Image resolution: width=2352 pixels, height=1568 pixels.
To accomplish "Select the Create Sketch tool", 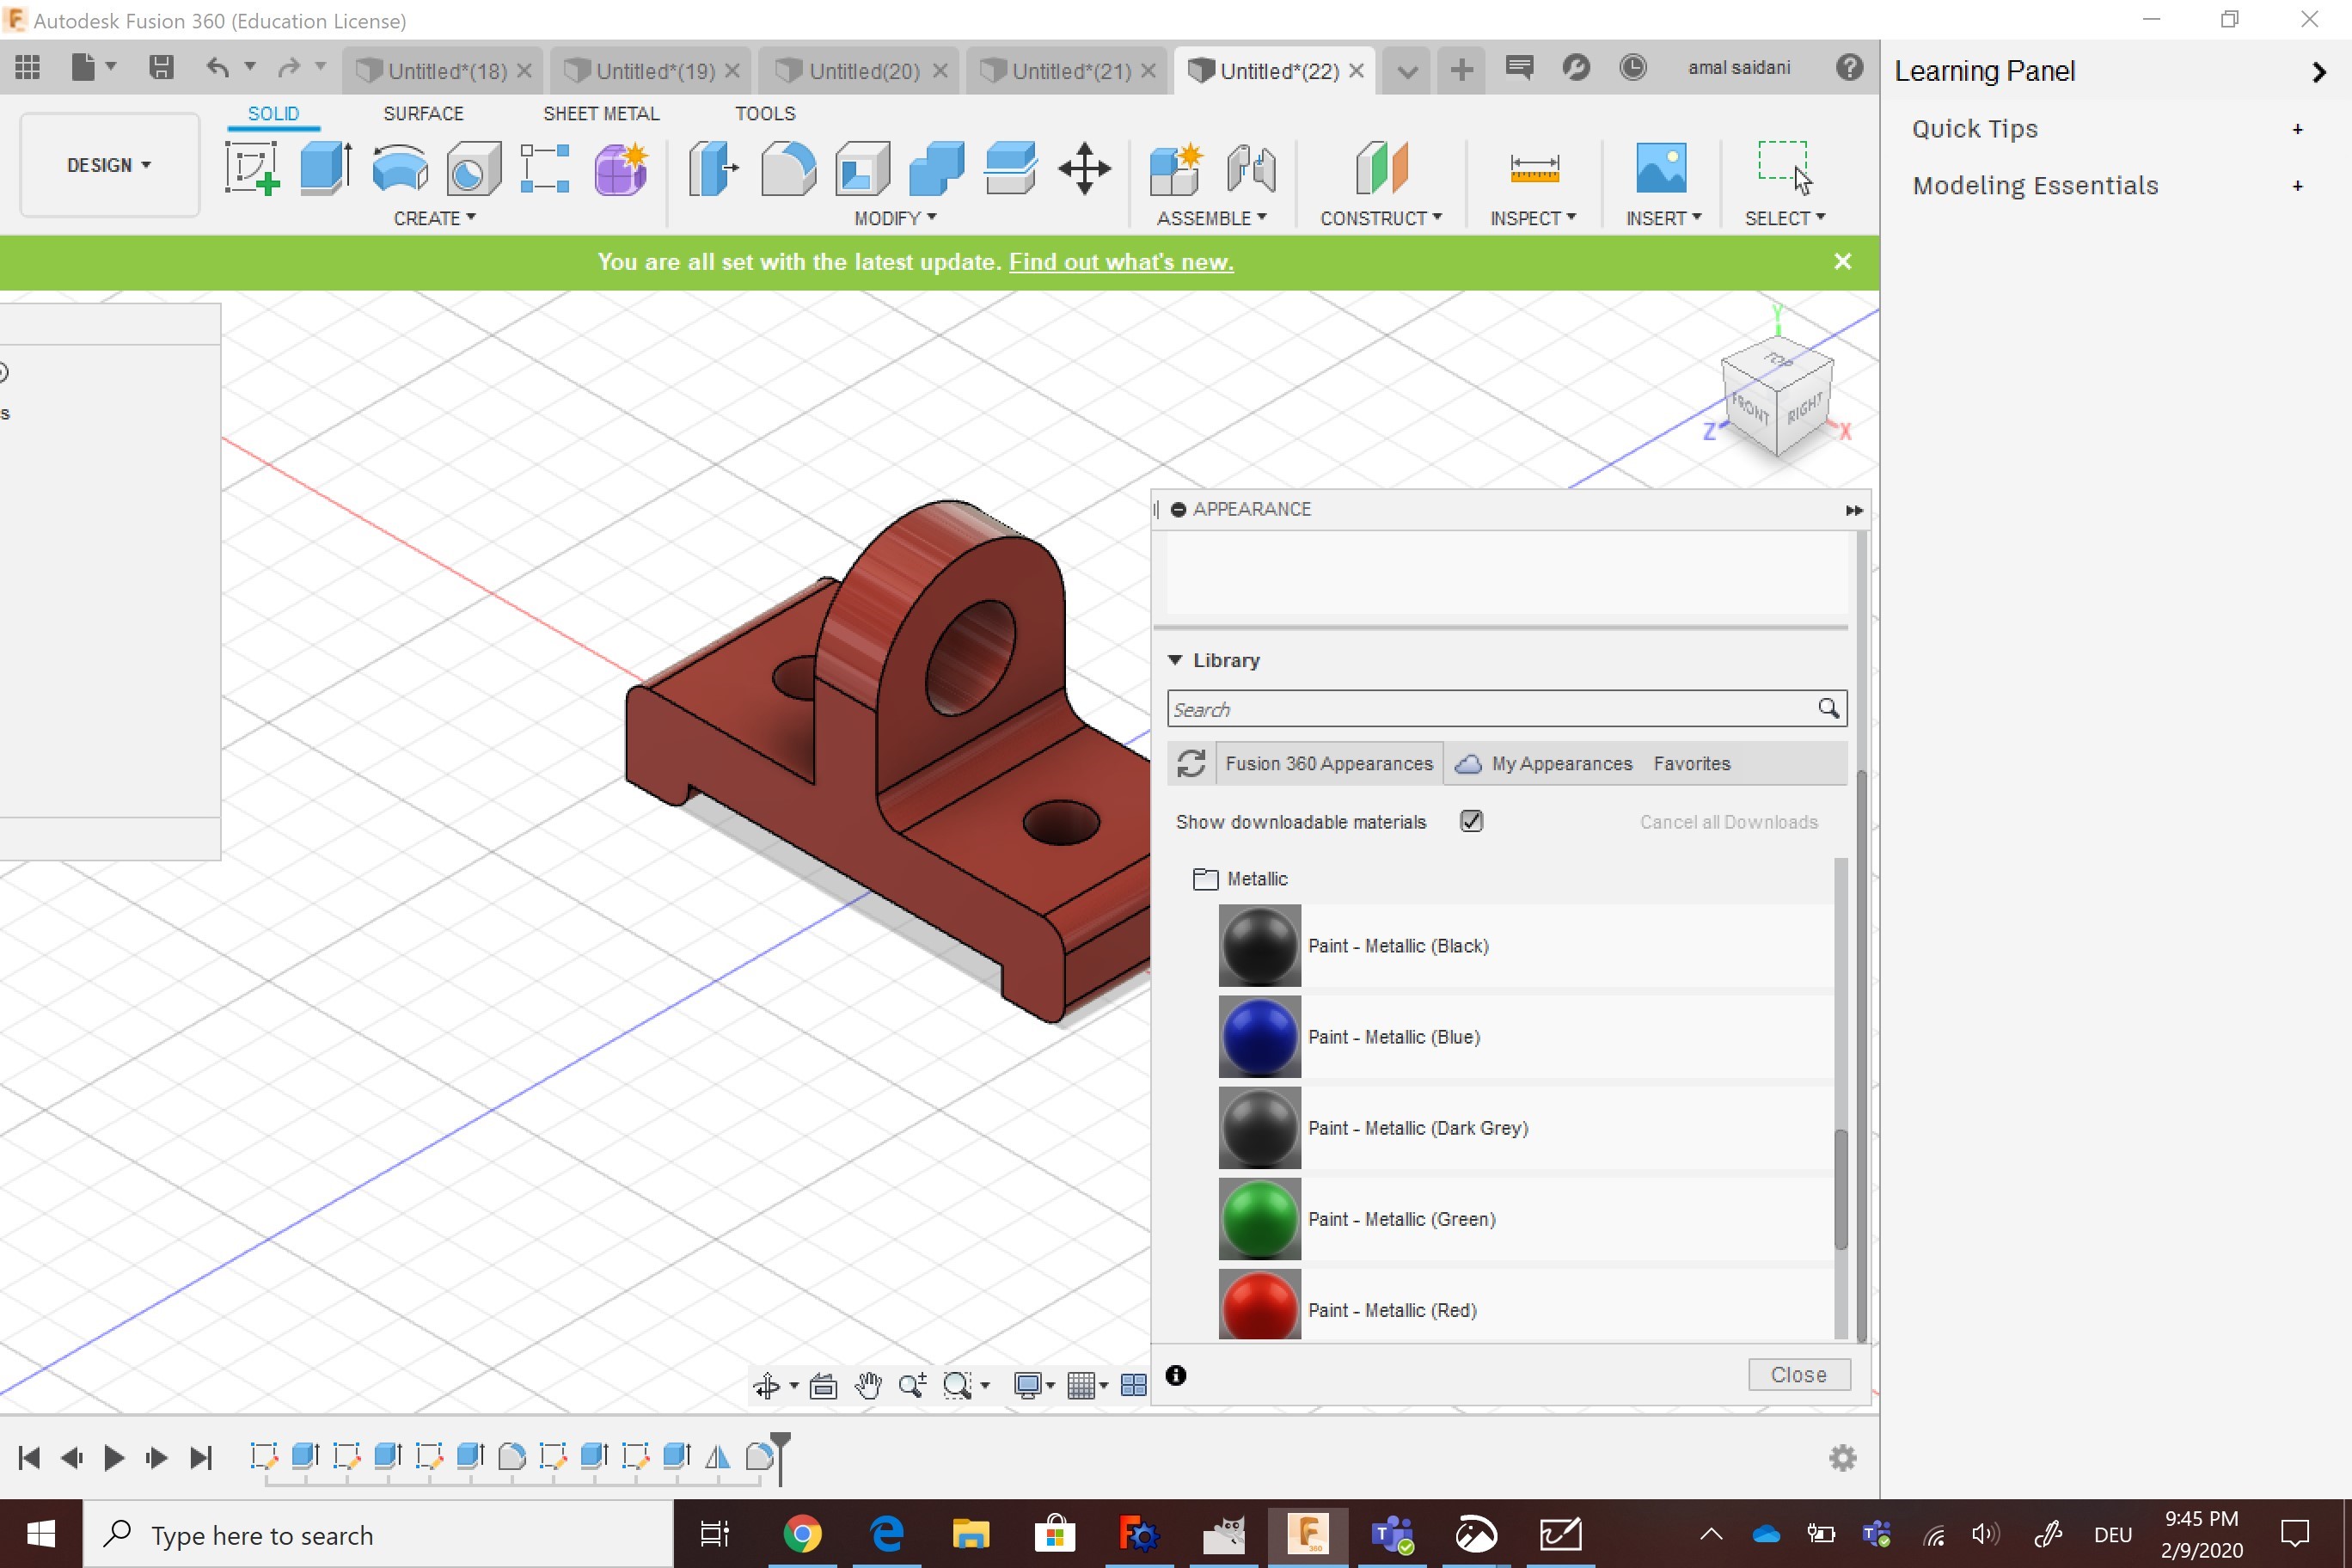I will click(x=251, y=167).
